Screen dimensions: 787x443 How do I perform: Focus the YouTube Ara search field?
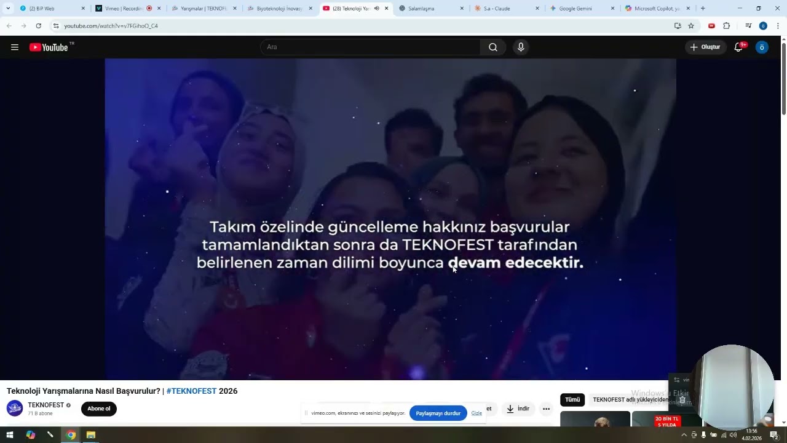371,47
